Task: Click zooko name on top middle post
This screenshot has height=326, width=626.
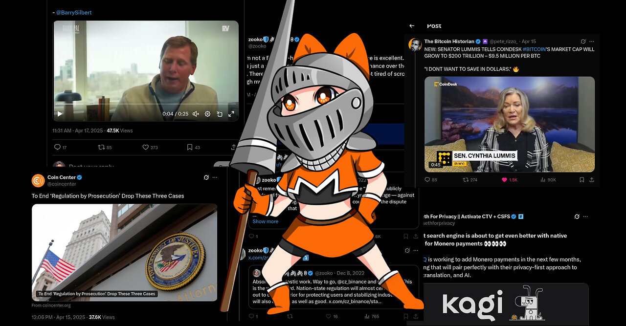Action: click(255, 39)
